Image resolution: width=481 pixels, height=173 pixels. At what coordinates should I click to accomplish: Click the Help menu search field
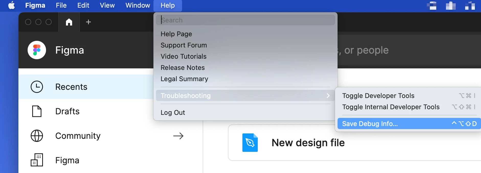[245, 20]
